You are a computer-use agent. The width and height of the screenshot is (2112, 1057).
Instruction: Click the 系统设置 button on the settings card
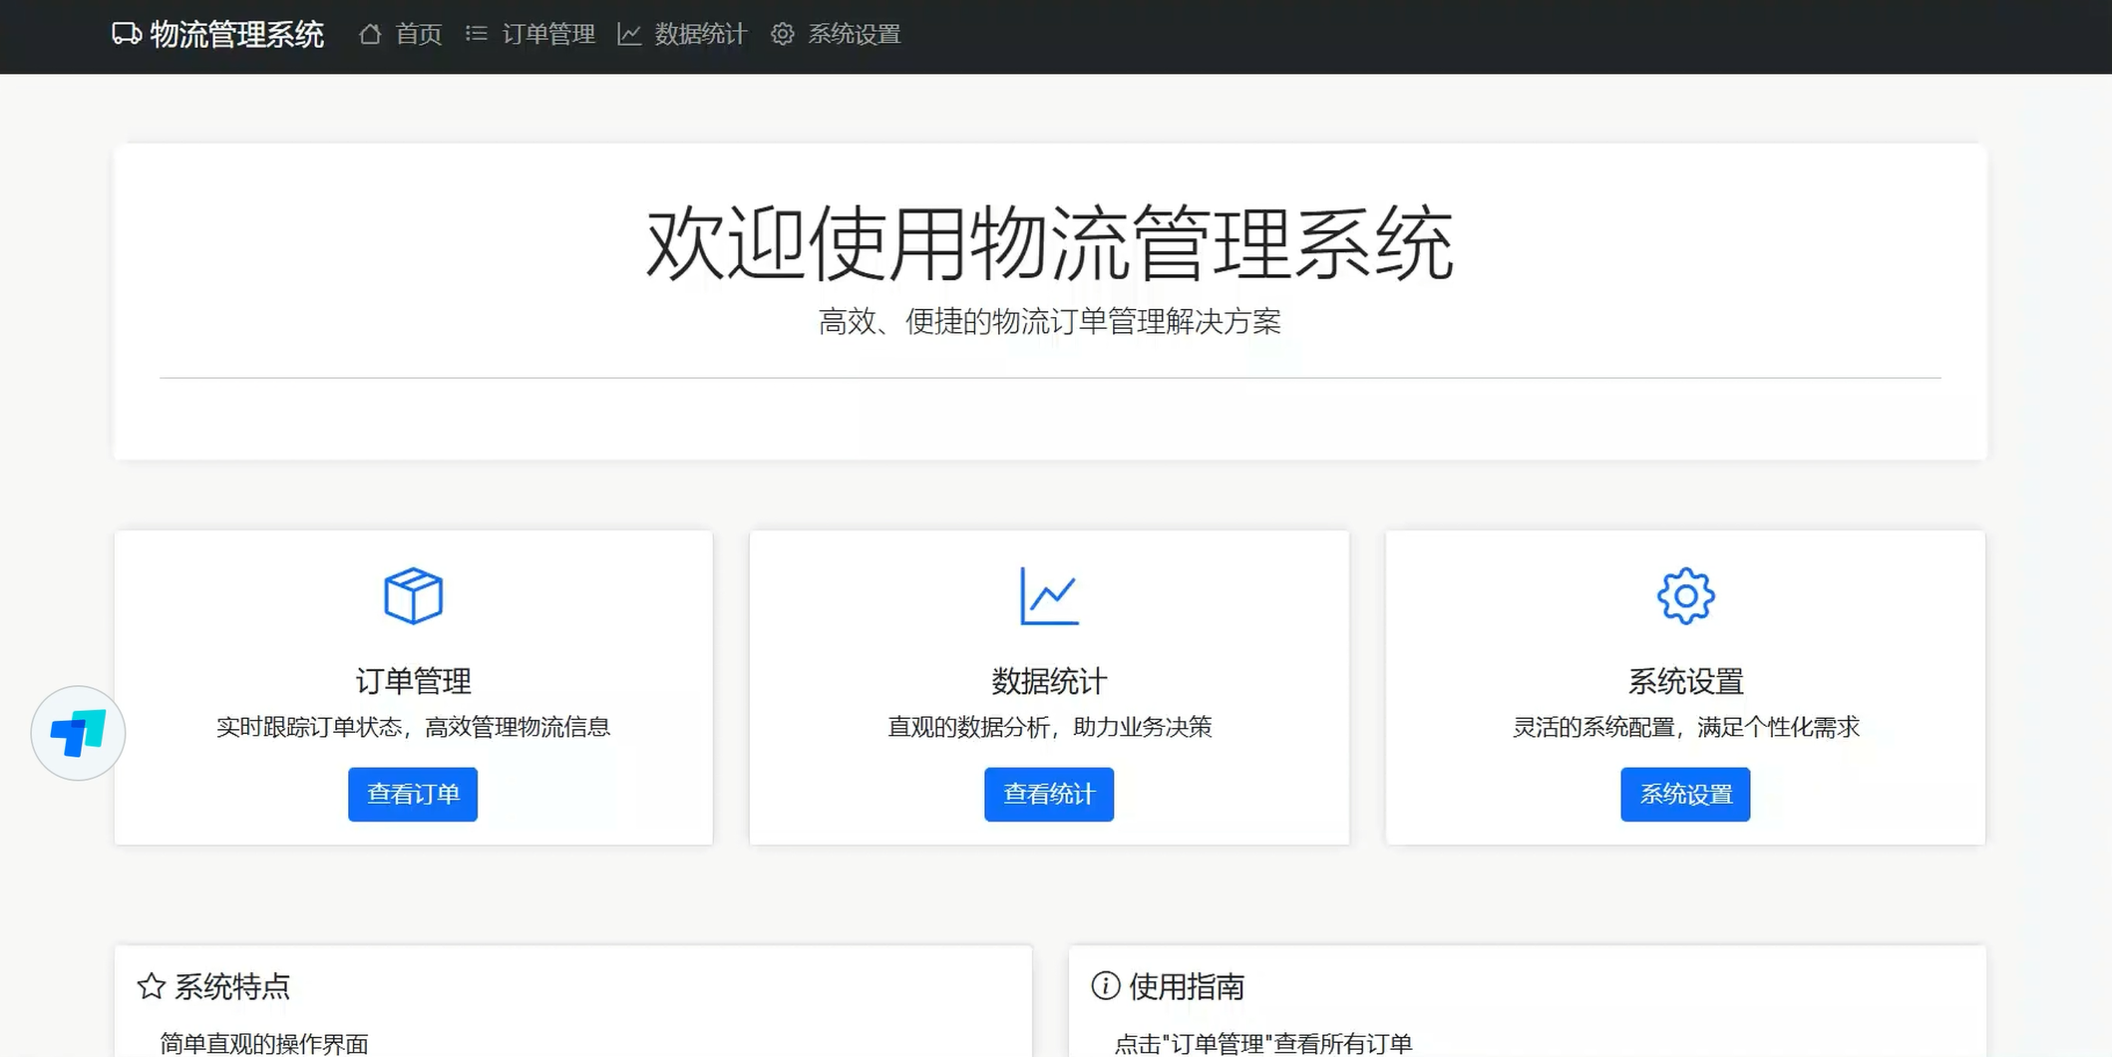[x=1685, y=794]
